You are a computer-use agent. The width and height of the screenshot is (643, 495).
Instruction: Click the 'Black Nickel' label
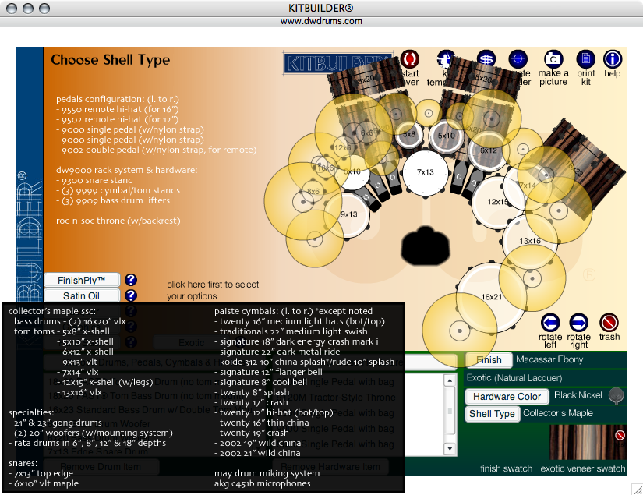(x=578, y=395)
